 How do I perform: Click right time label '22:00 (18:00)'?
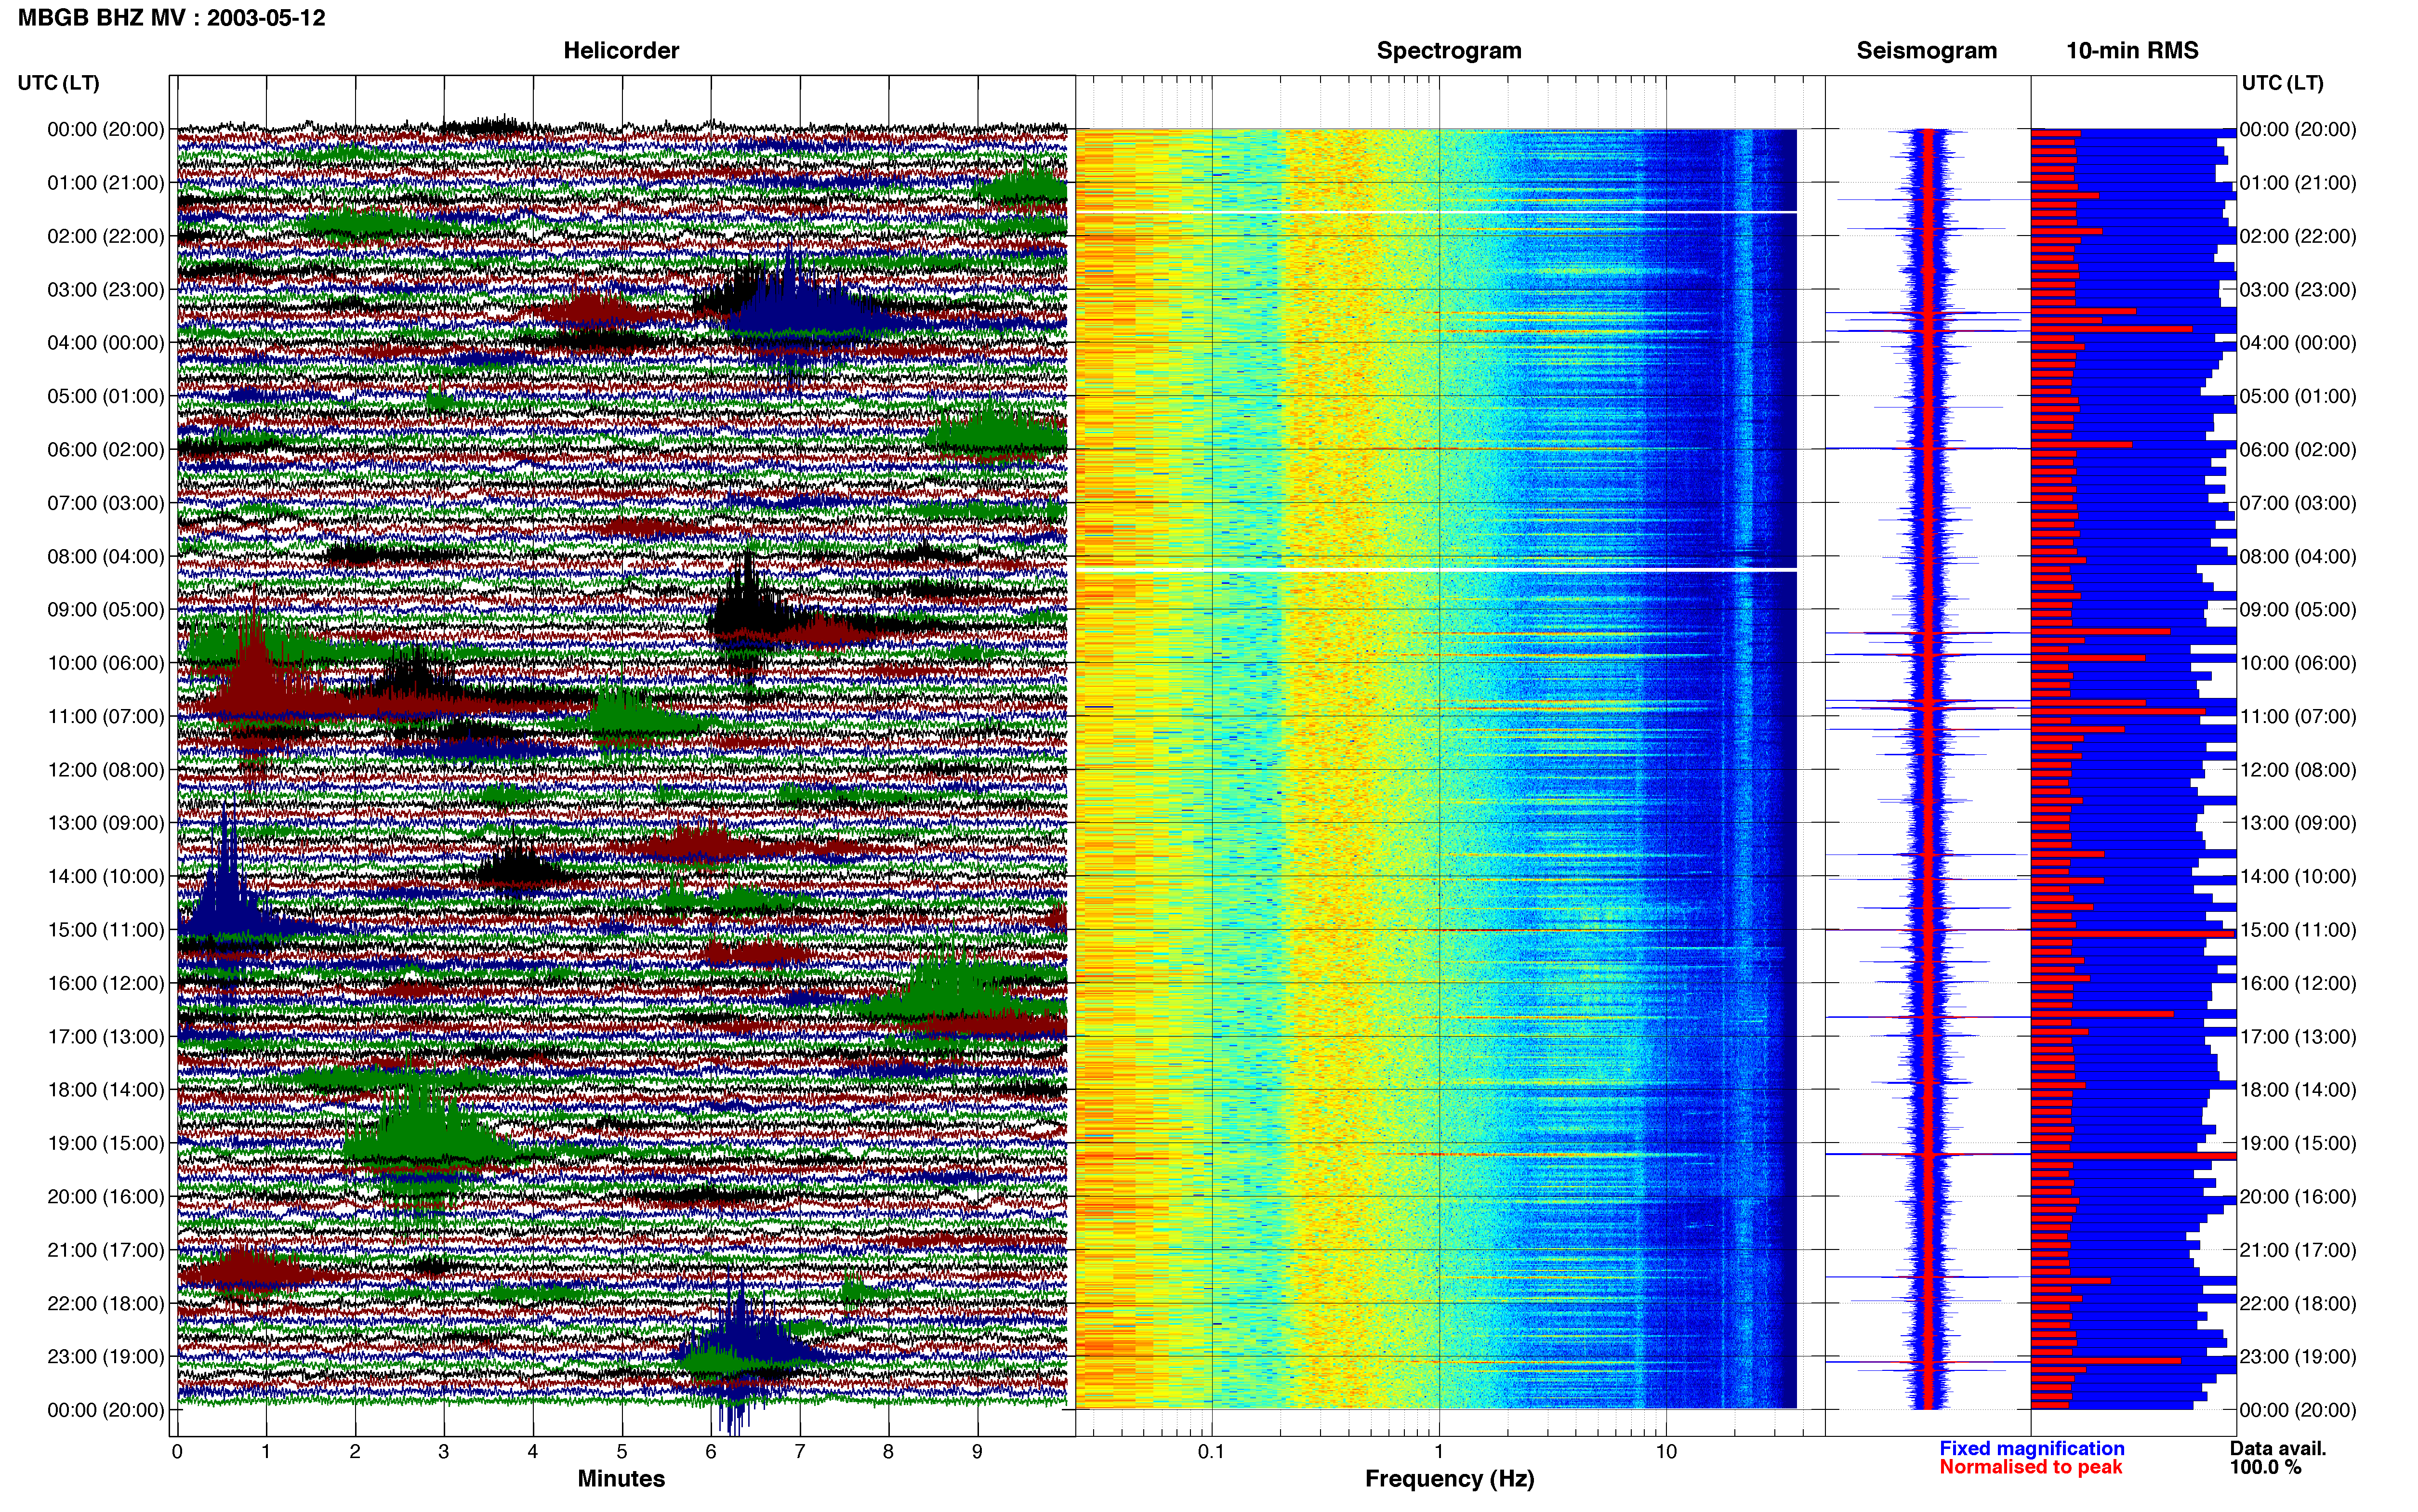pyautogui.click(x=2298, y=1303)
